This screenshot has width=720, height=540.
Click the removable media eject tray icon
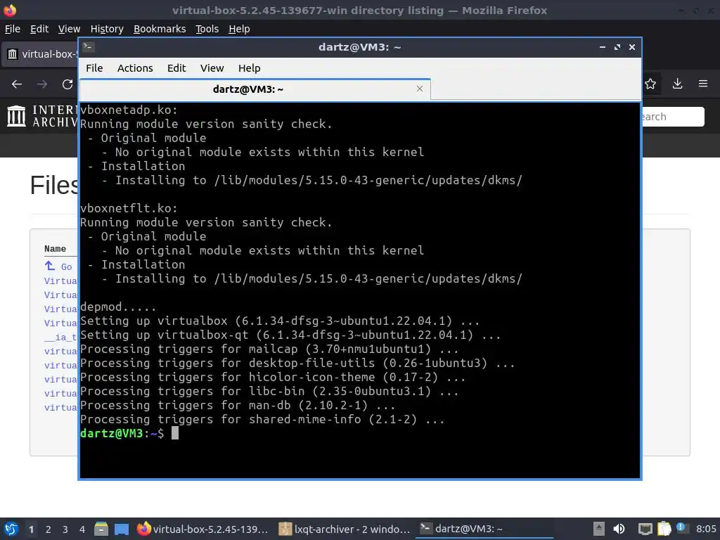click(x=599, y=529)
